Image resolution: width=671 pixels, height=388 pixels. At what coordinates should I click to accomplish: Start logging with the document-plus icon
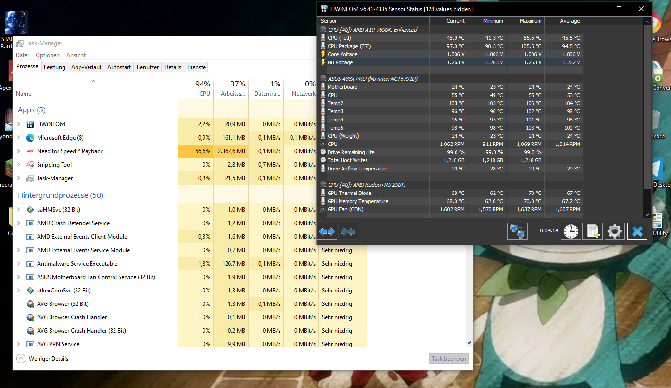[593, 231]
